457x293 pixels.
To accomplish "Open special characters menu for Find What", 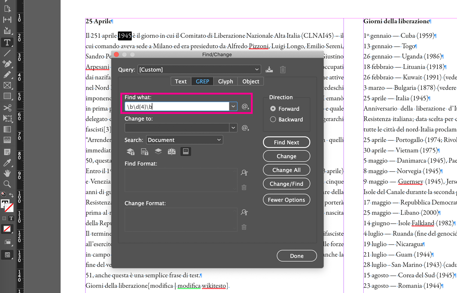I will (244, 106).
